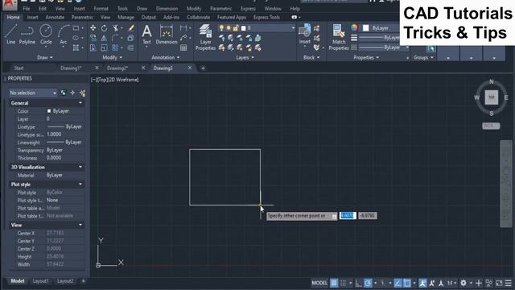Expand the Draw panel dropdown
Viewport: 515px width, 290px height.
[45, 57]
